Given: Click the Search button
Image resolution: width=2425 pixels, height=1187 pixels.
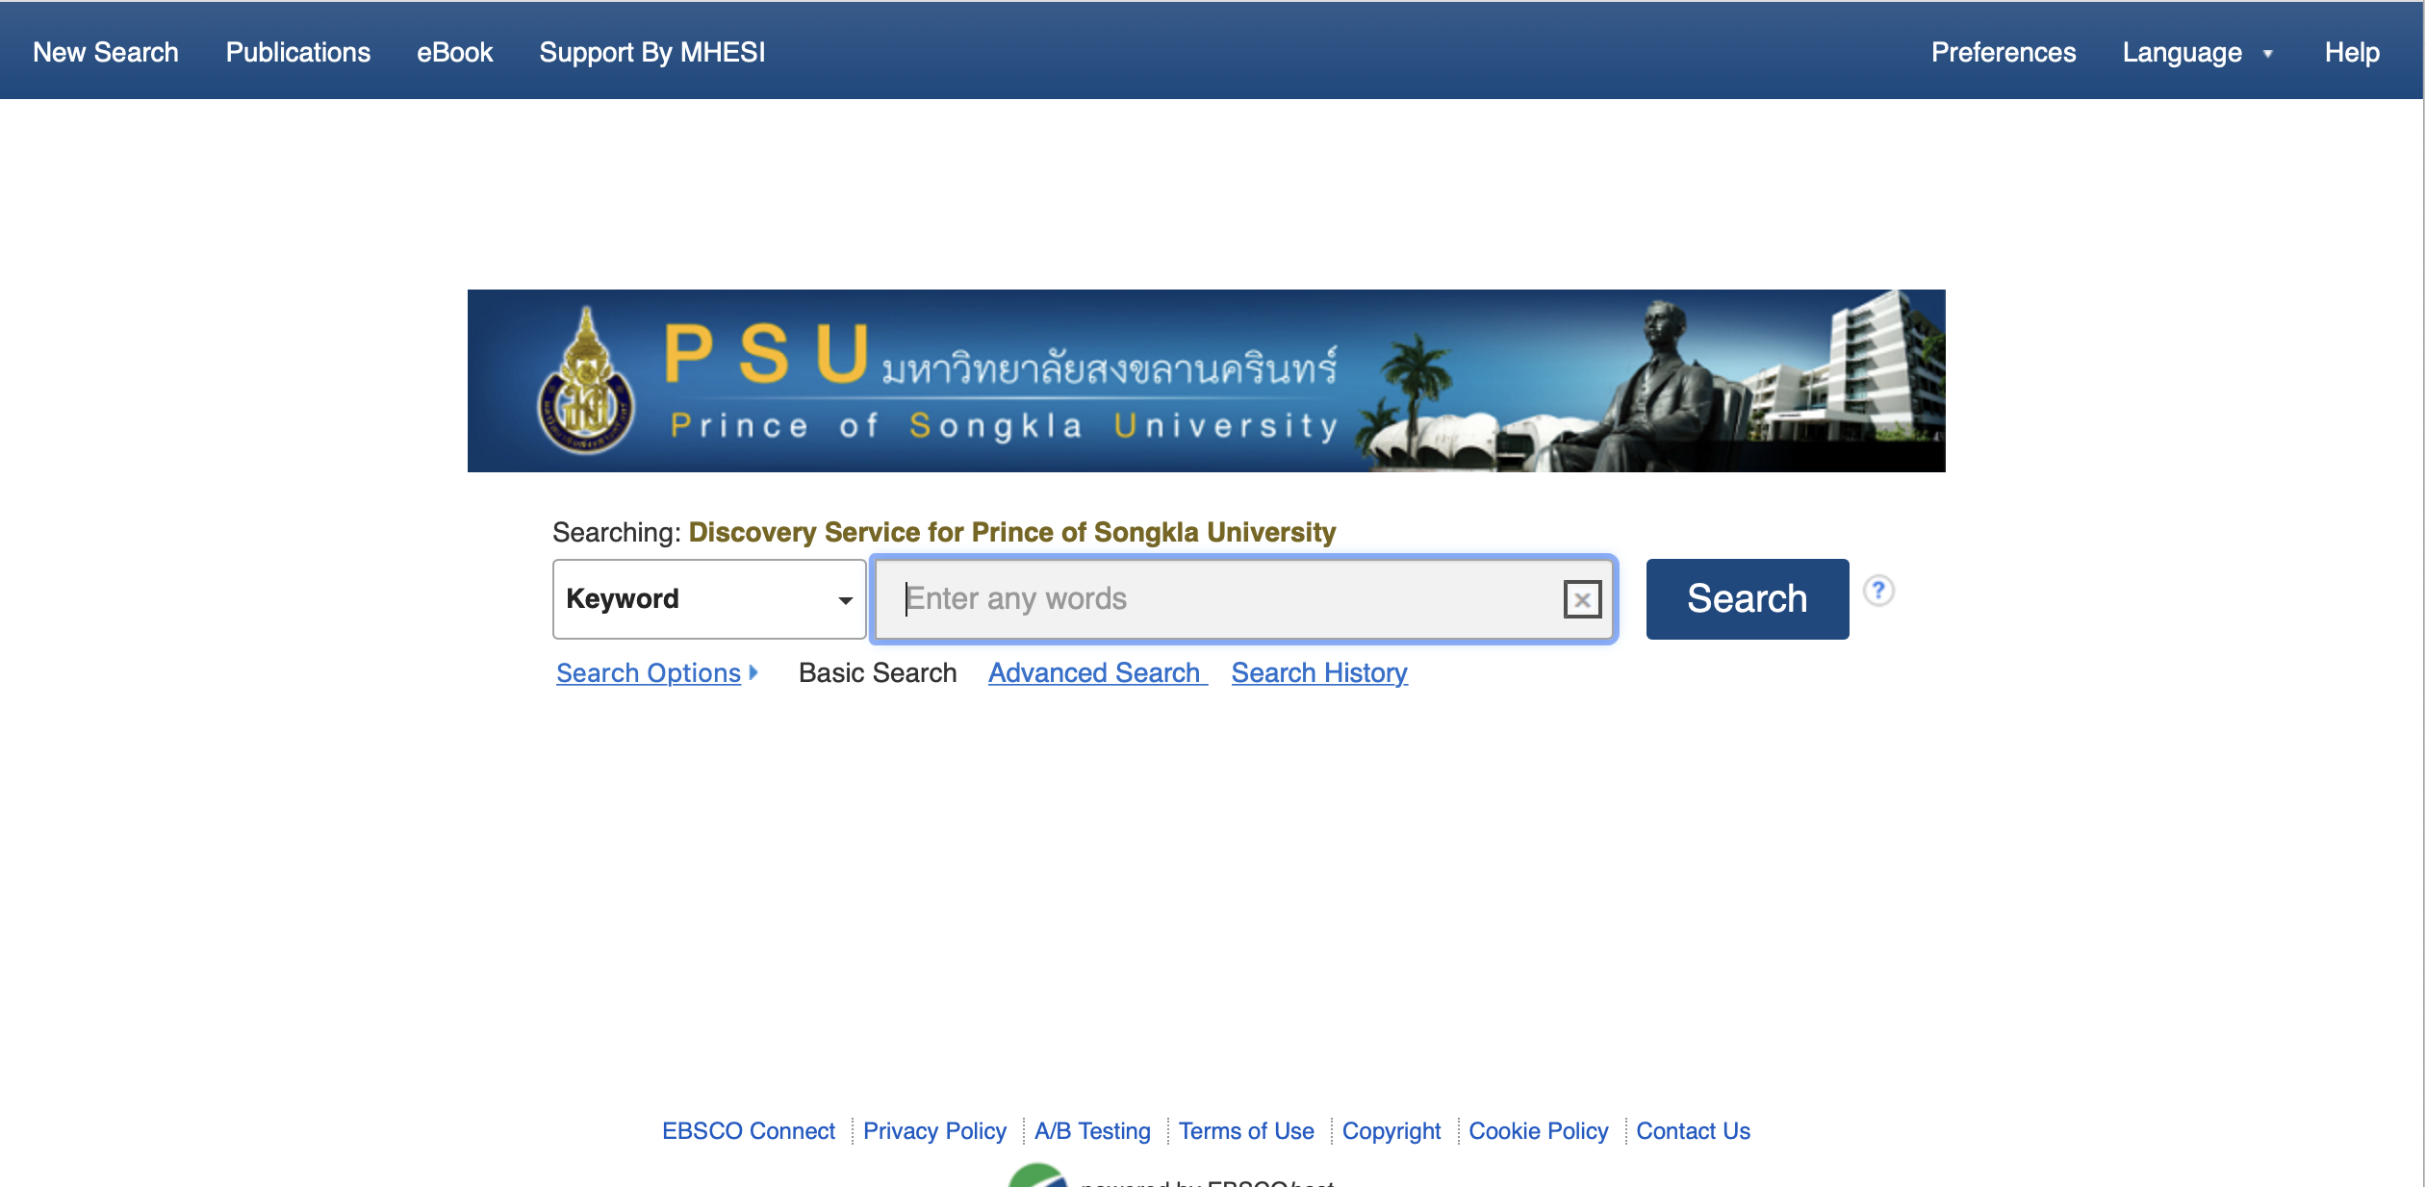Looking at the screenshot, I should (x=1748, y=598).
